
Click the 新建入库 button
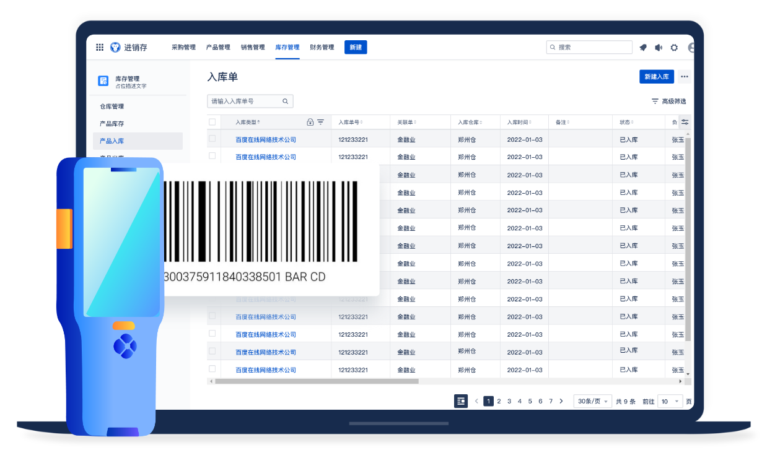657,76
